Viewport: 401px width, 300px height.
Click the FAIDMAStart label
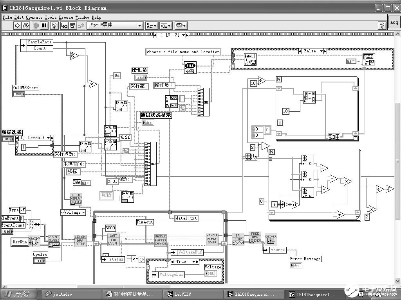tap(25, 88)
